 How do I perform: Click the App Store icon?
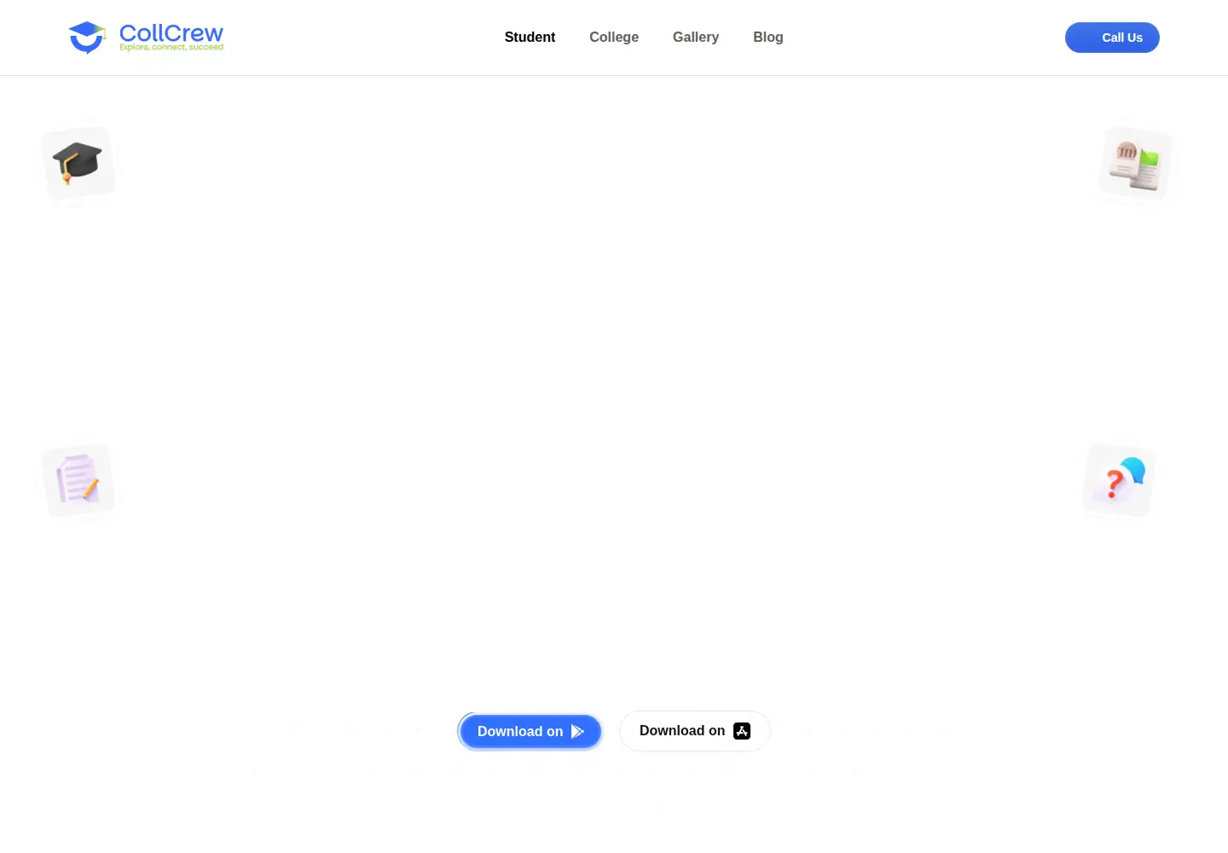742,731
